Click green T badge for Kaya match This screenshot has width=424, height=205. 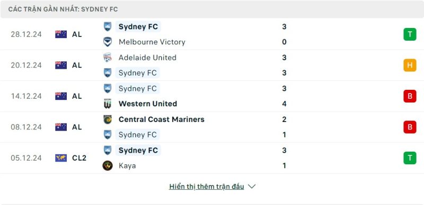pyautogui.click(x=410, y=158)
